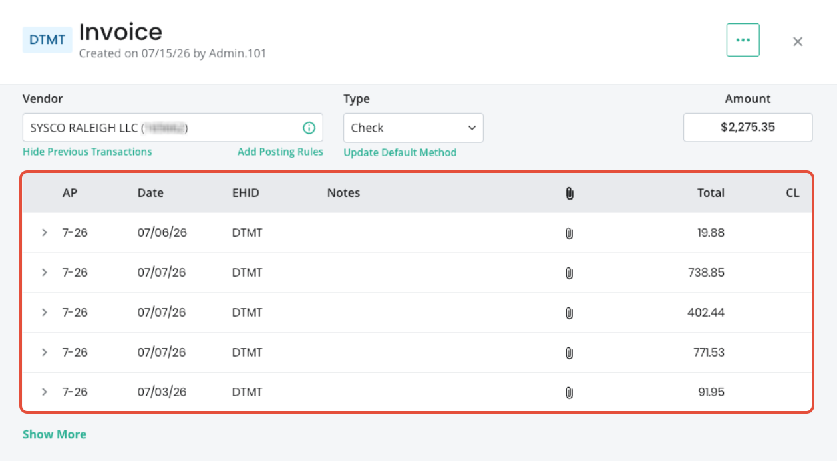Click the 7-26 cell in the 91.95 row

click(x=75, y=392)
